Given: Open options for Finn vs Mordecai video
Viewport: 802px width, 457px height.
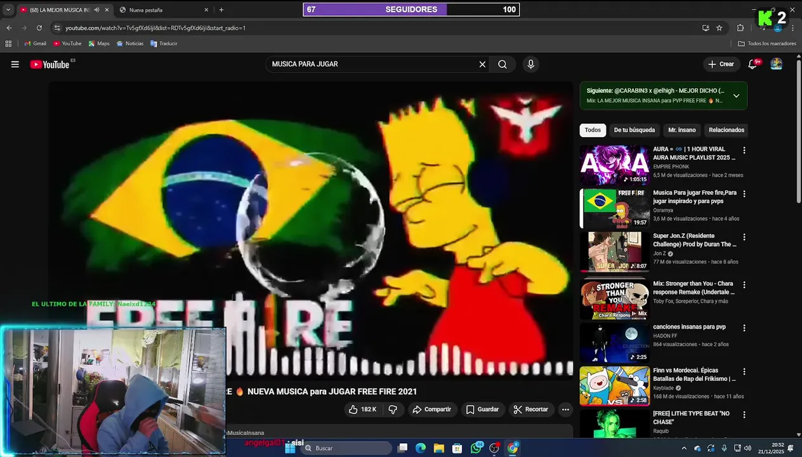Looking at the screenshot, I should [744, 371].
